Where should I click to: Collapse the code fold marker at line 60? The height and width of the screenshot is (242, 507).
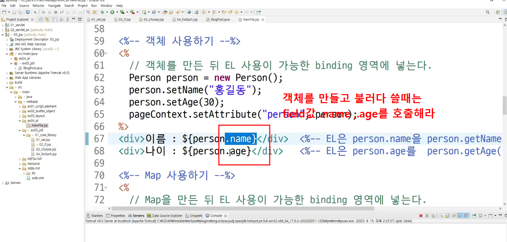tap(106, 53)
